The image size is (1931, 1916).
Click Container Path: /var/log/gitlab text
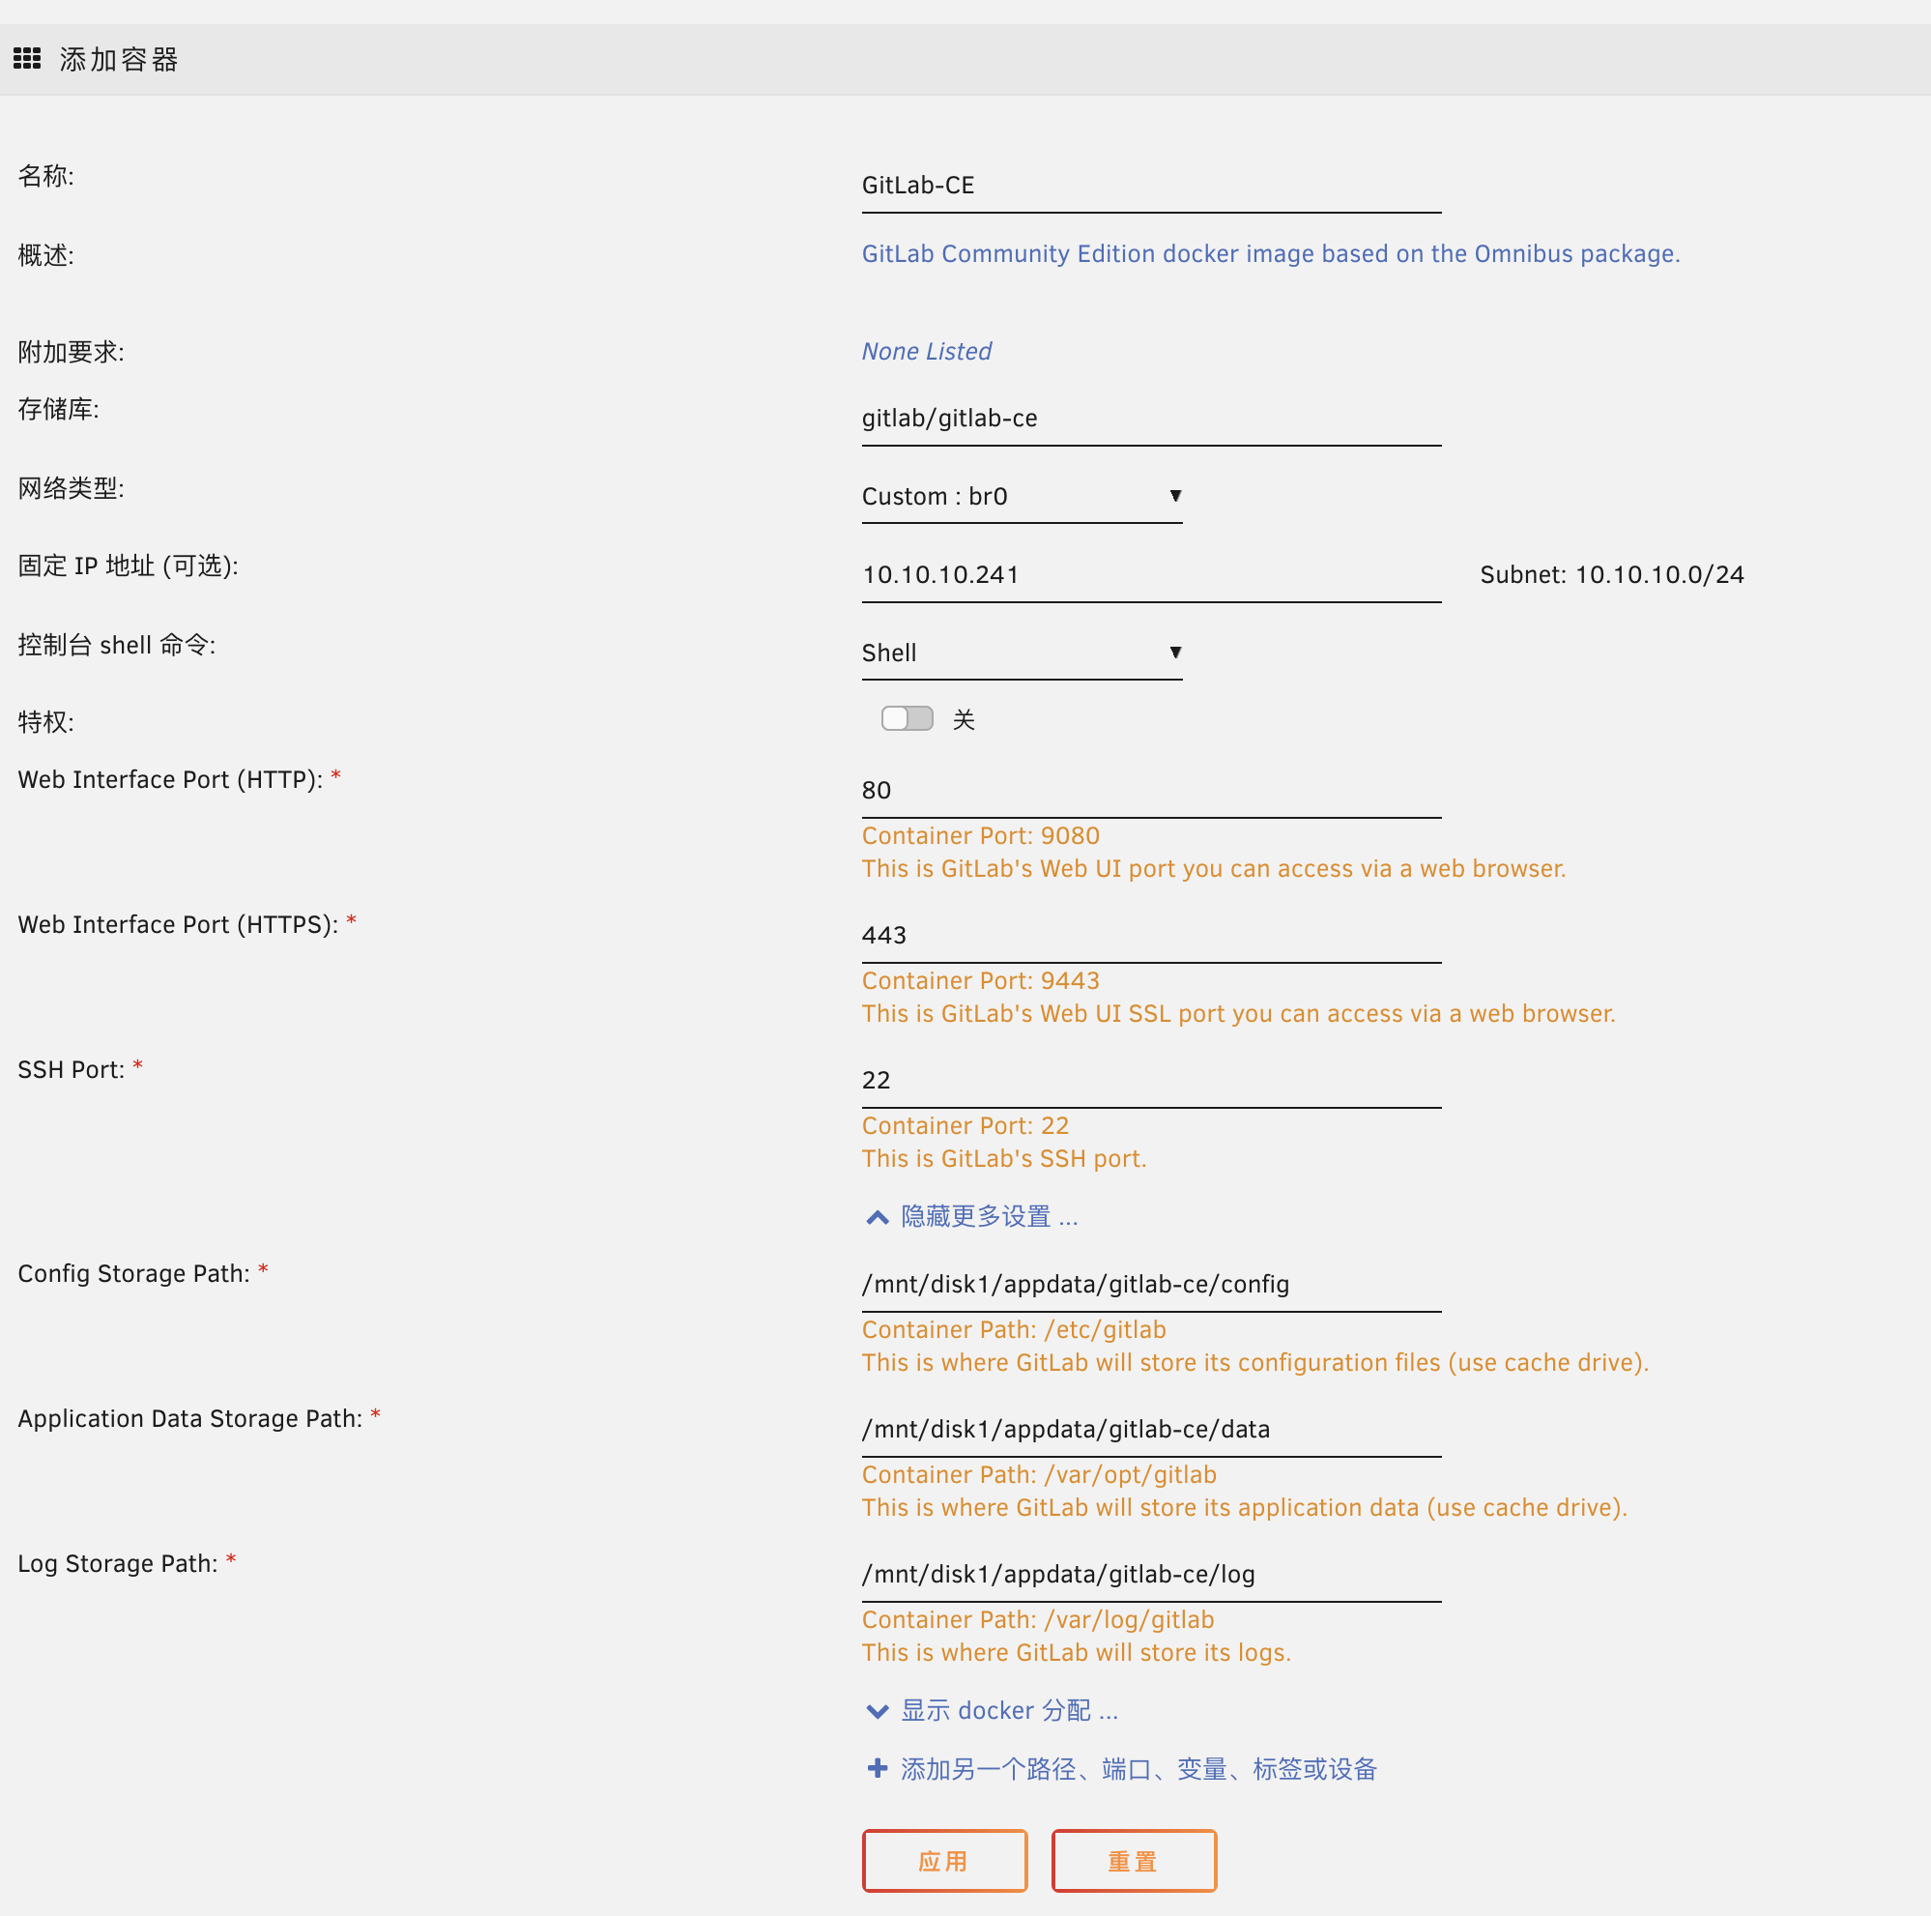click(x=1037, y=1619)
